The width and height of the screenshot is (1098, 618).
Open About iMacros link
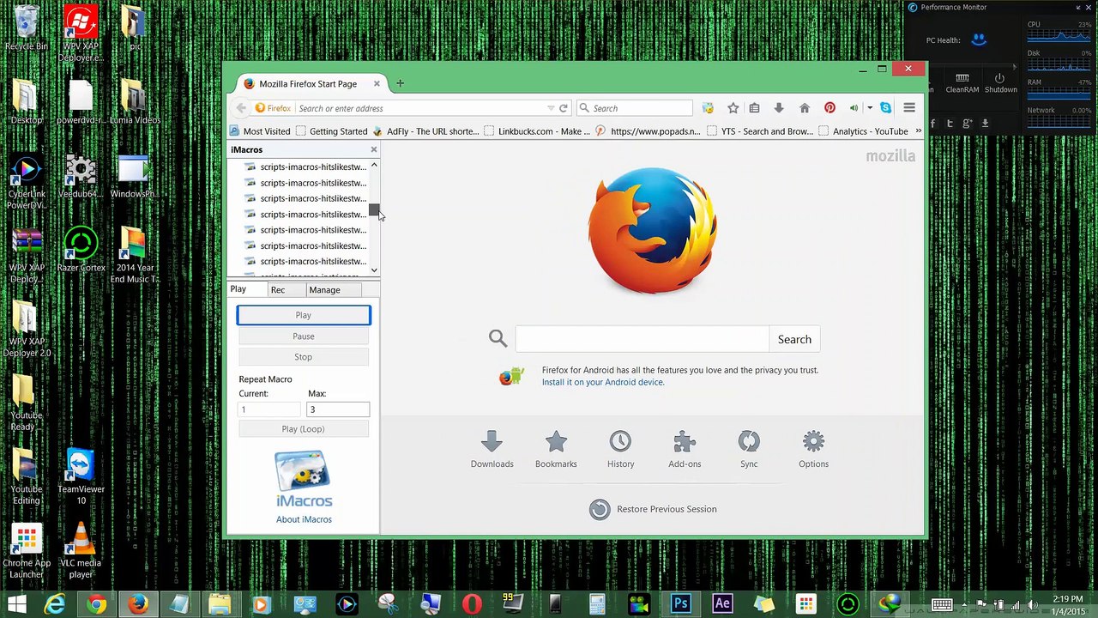point(304,519)
